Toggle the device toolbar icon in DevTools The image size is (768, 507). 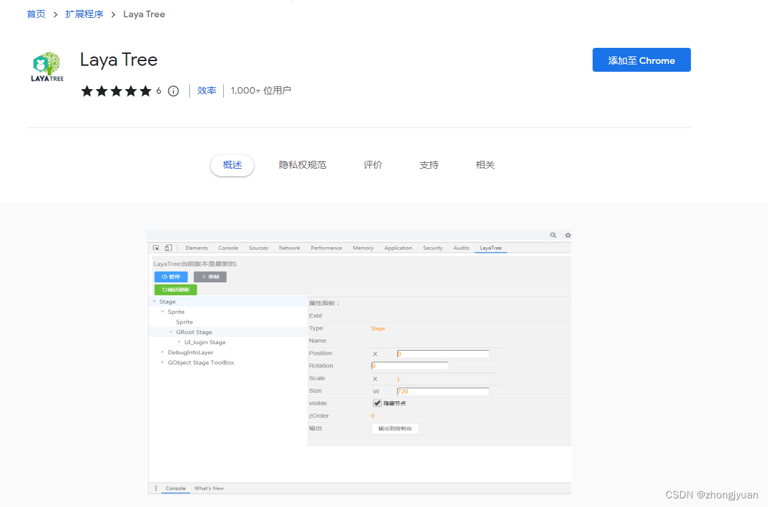(167, 248)
